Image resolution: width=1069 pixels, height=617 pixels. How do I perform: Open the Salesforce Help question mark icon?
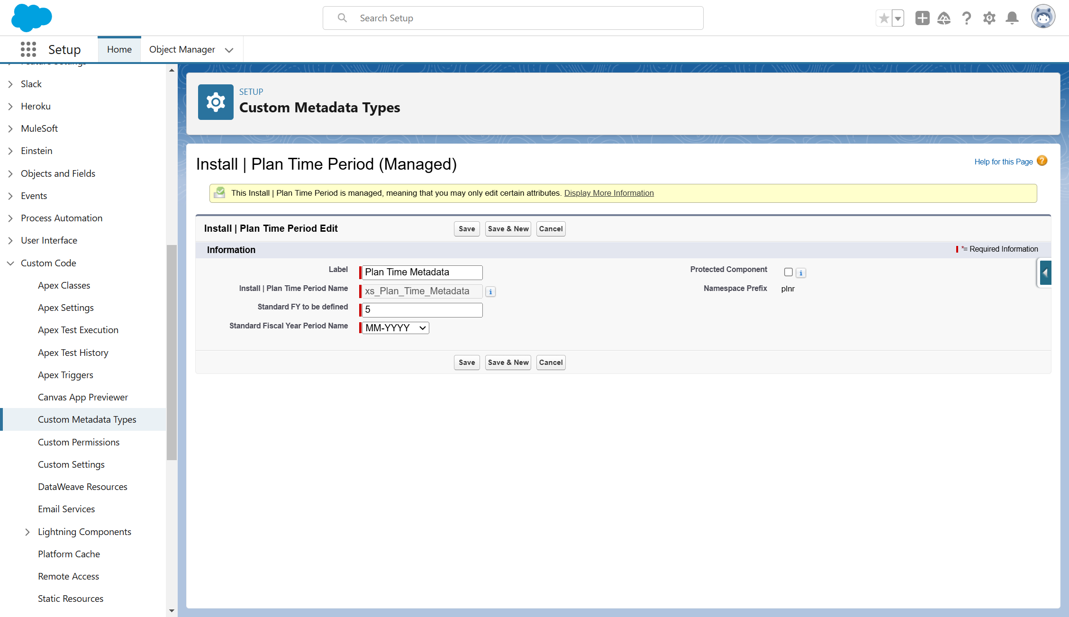pos(967,18)
